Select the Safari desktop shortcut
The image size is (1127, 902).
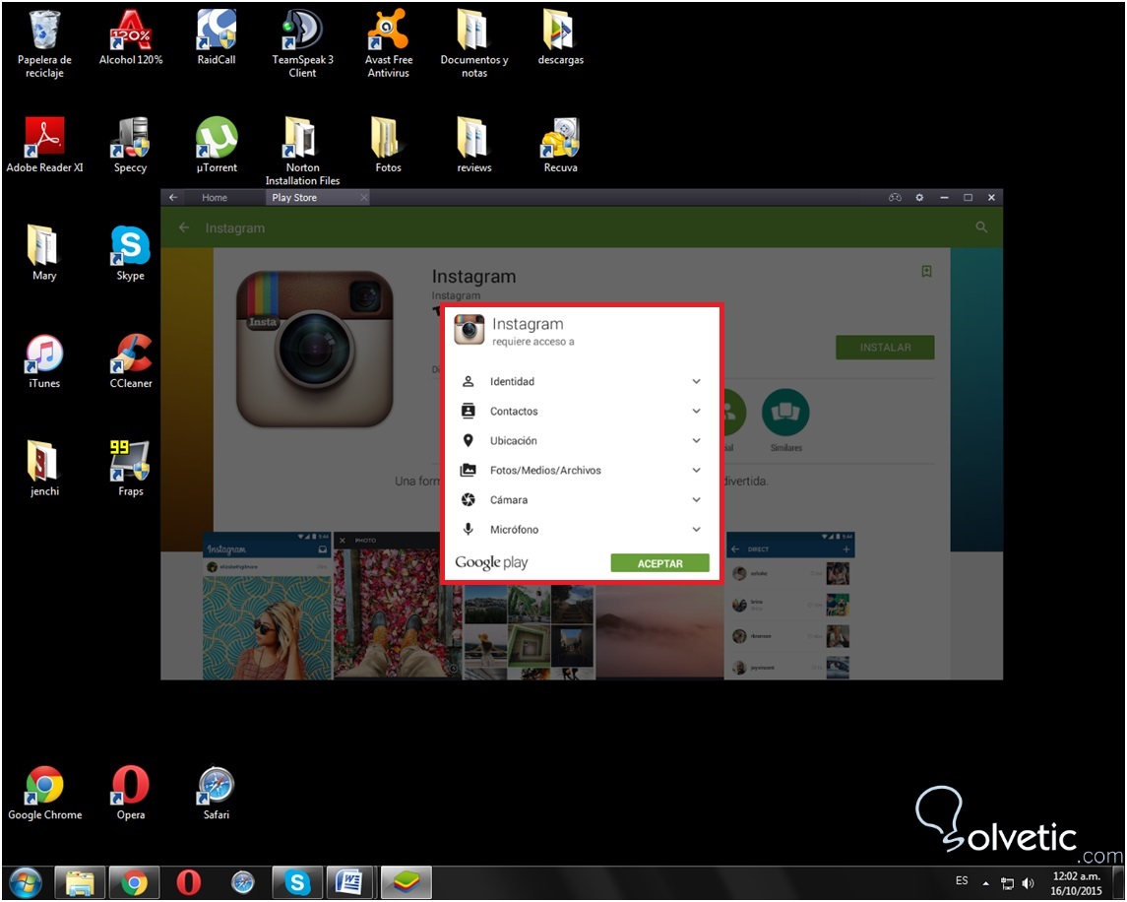(217, 792)
